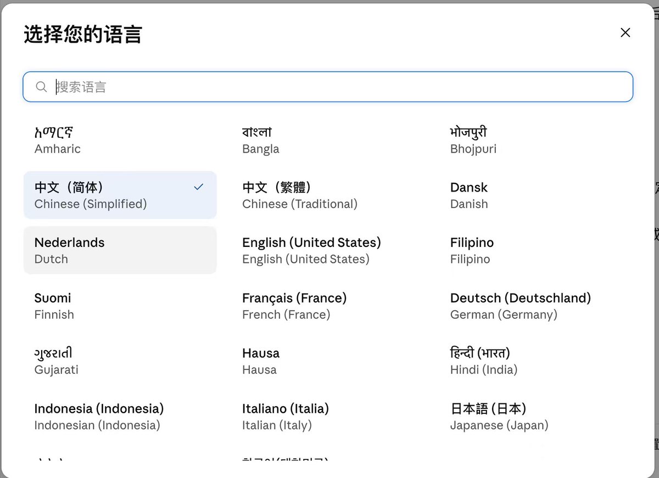Select Indonesia (Indonesia)
659x478 pixels.
click(120, 416)
